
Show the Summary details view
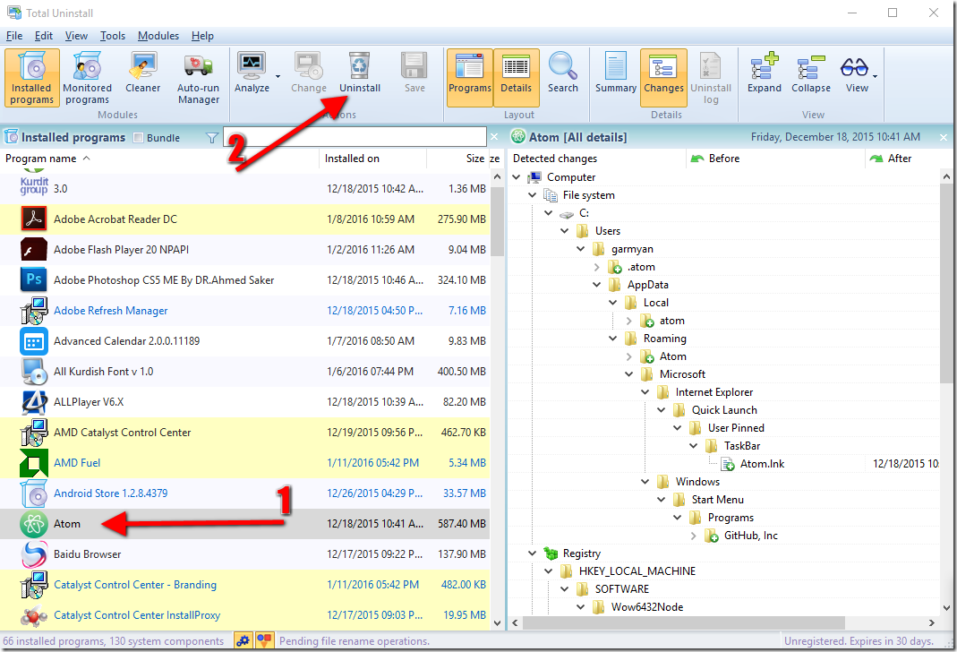[x=616, y=73]
